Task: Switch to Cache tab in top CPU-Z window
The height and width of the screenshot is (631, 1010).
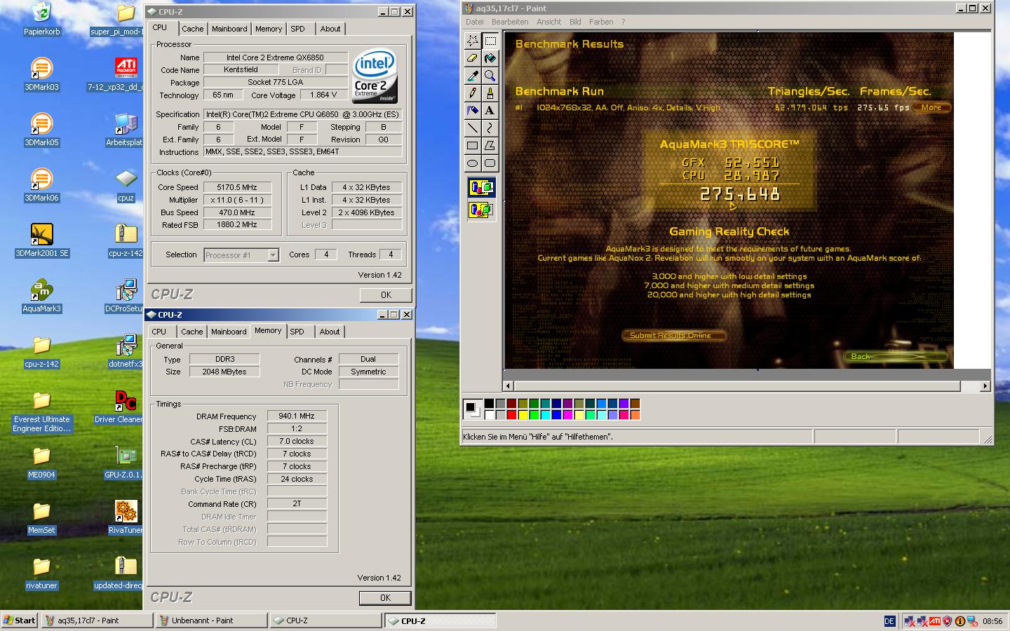Action: pyautogui.click(x=192, y=29)
